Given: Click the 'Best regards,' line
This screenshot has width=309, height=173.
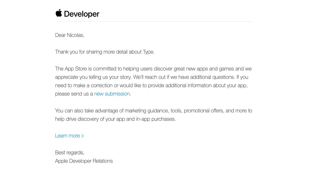Looking at the screenshot, I should click(x=70, y=153).
